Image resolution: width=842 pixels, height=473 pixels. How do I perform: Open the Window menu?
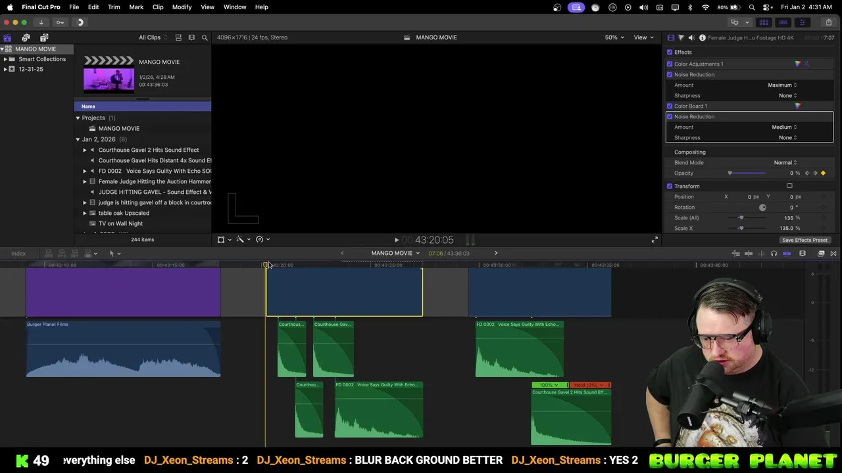235,7
